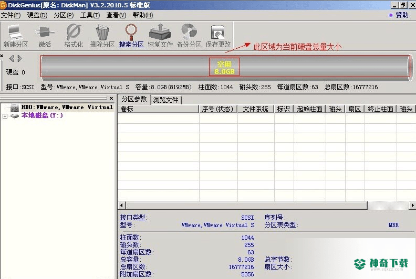
Task: Go to next disk with right arrow
Action: click(x=19, y=58)
